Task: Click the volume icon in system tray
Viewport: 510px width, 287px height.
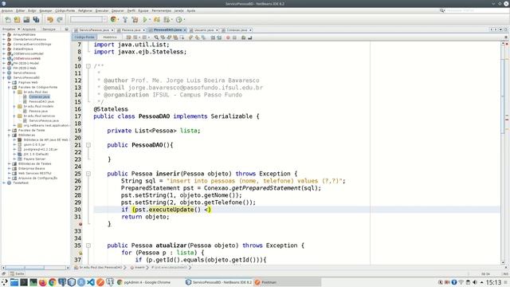Action: tap(475, 282)
